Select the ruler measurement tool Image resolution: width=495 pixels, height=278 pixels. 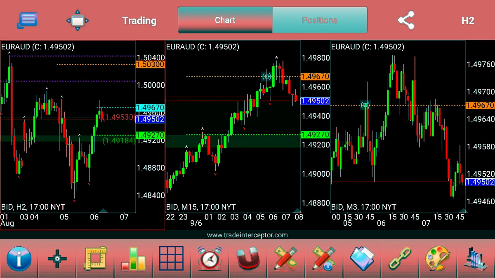coord(95,259)
